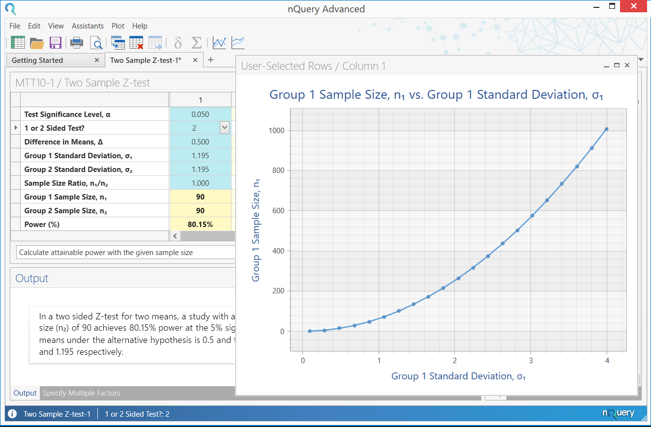
Task: Open the sigma summation assistant
Action: click(x=196, y=43)
